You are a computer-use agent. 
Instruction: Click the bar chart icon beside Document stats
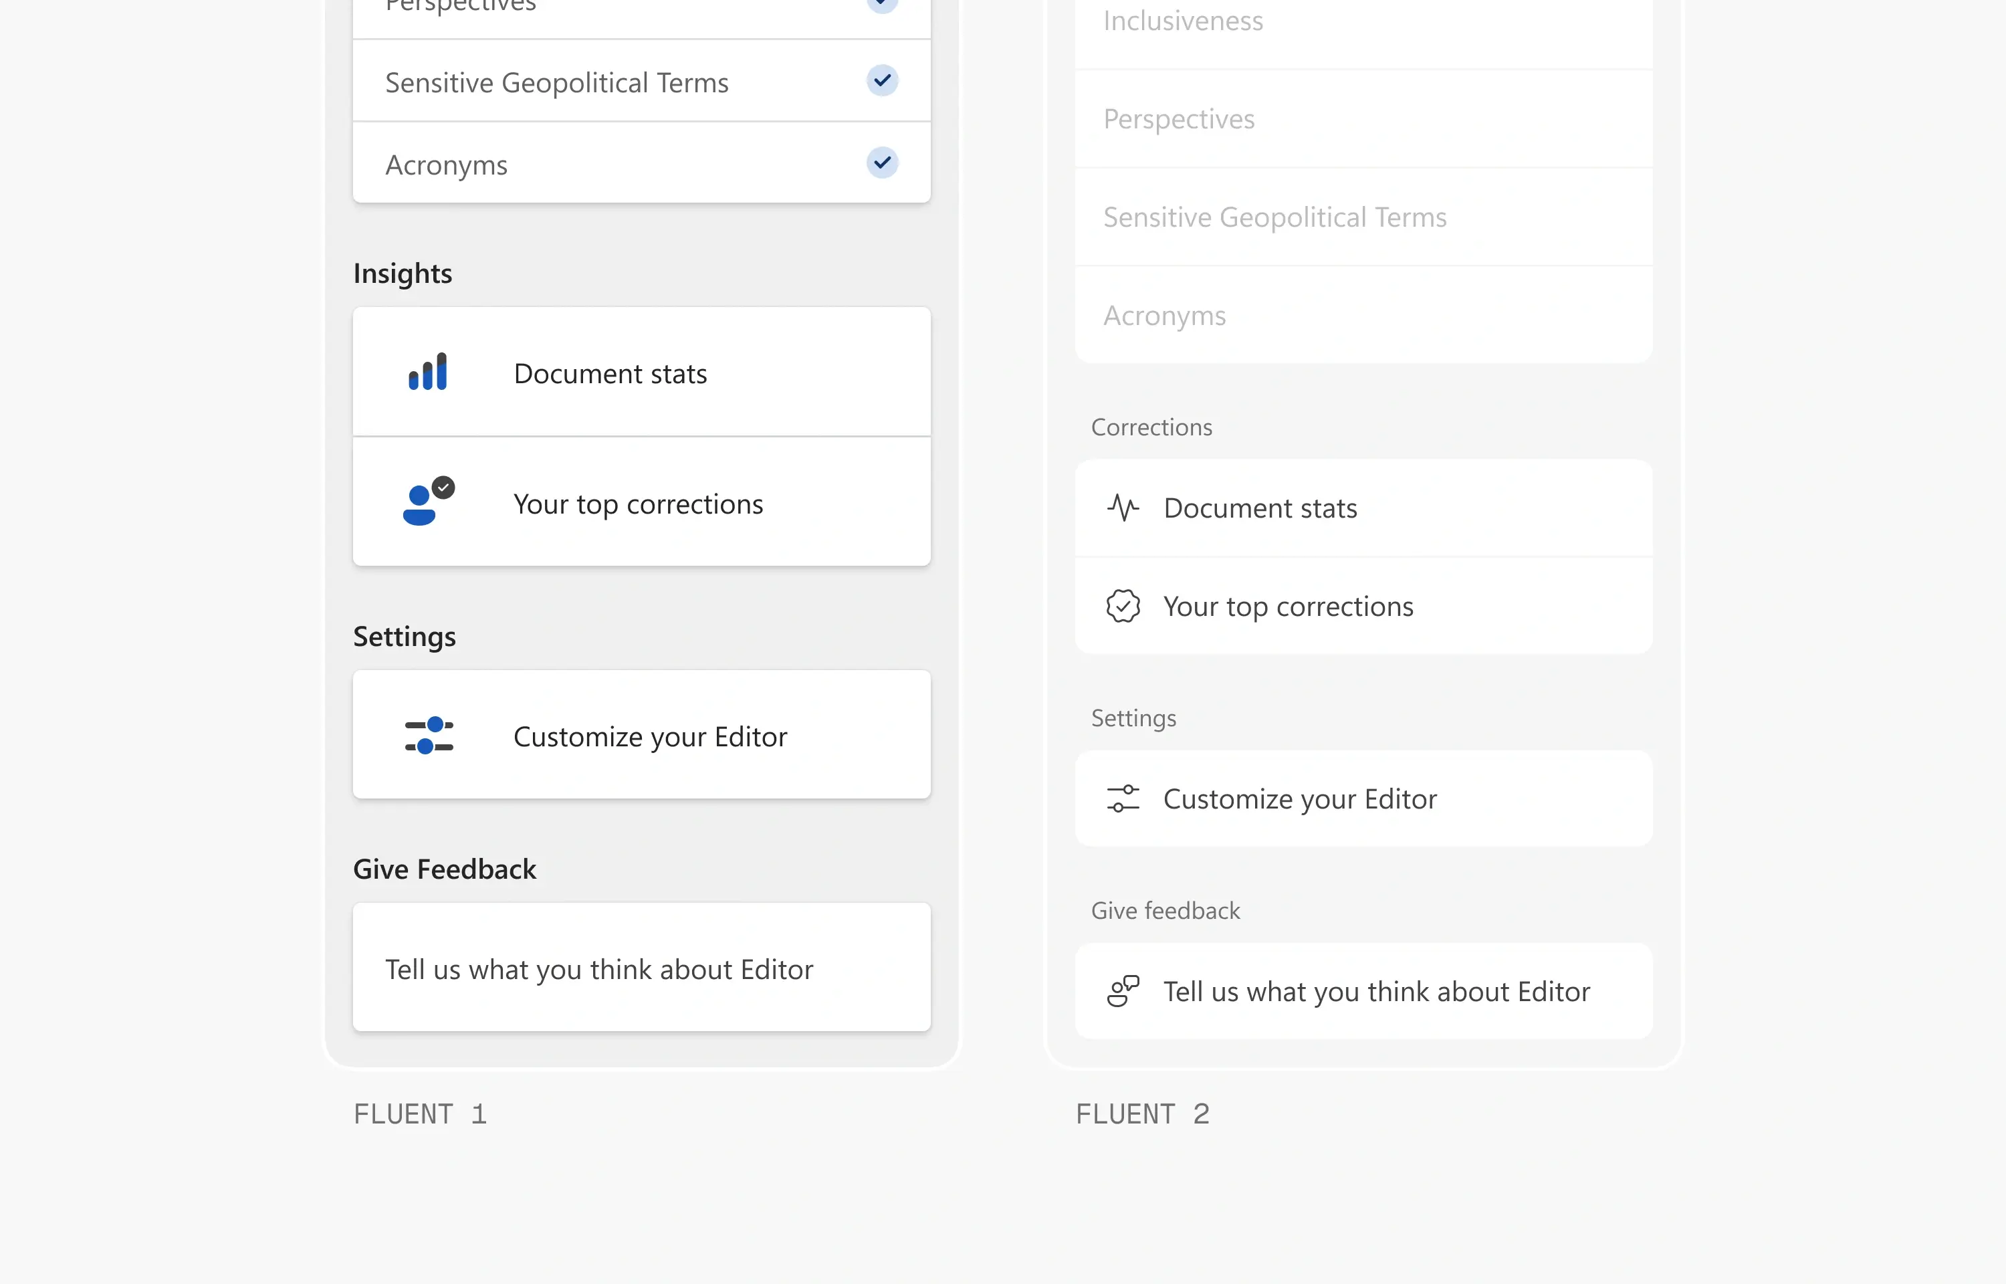point(427,372)
